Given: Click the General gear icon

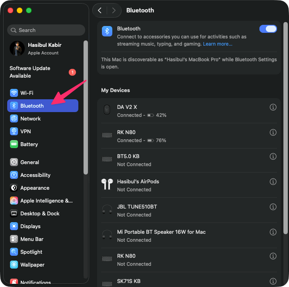Looking at the screenshot, I should [x=14, y=162].
